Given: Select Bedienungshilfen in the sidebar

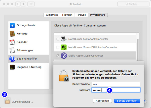Looking at the screenshot, I should point(29,59).
